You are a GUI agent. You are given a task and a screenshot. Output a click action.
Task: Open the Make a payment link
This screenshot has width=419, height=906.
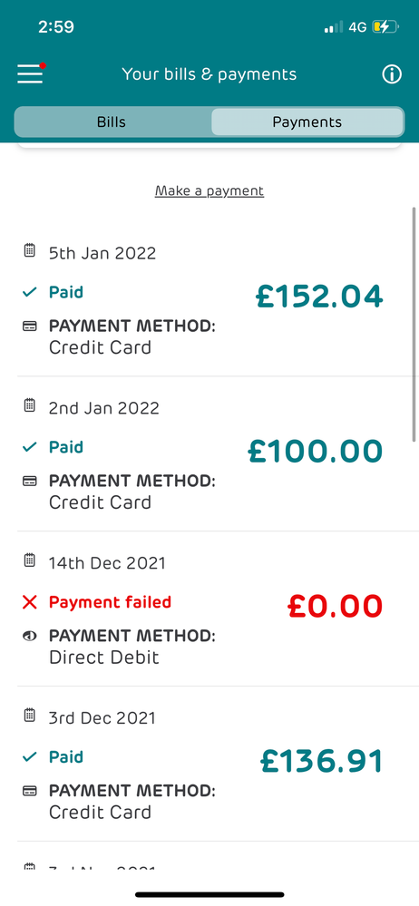209,190
